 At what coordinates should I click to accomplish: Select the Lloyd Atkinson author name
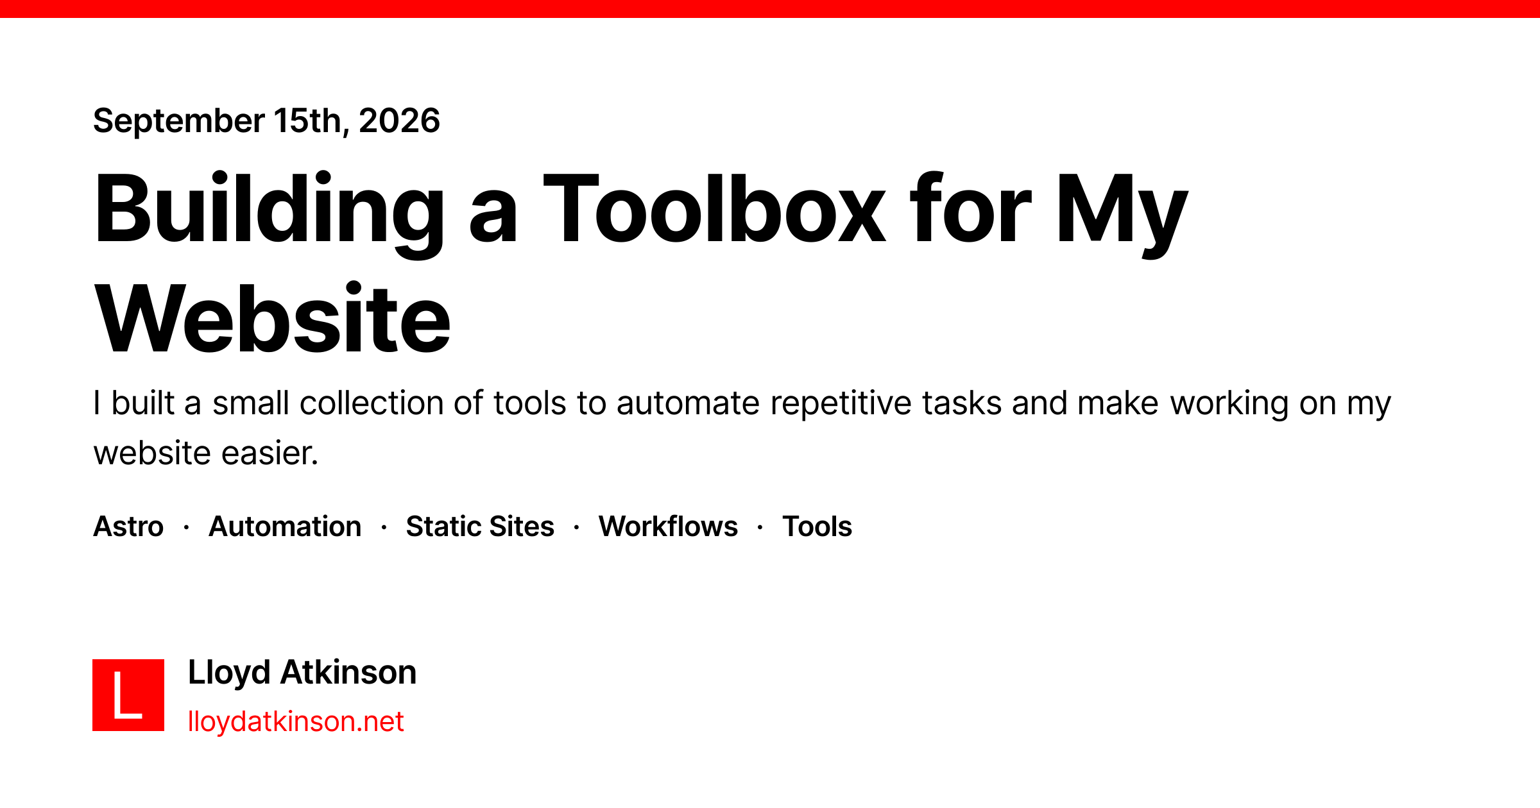(x=302, y=673)
